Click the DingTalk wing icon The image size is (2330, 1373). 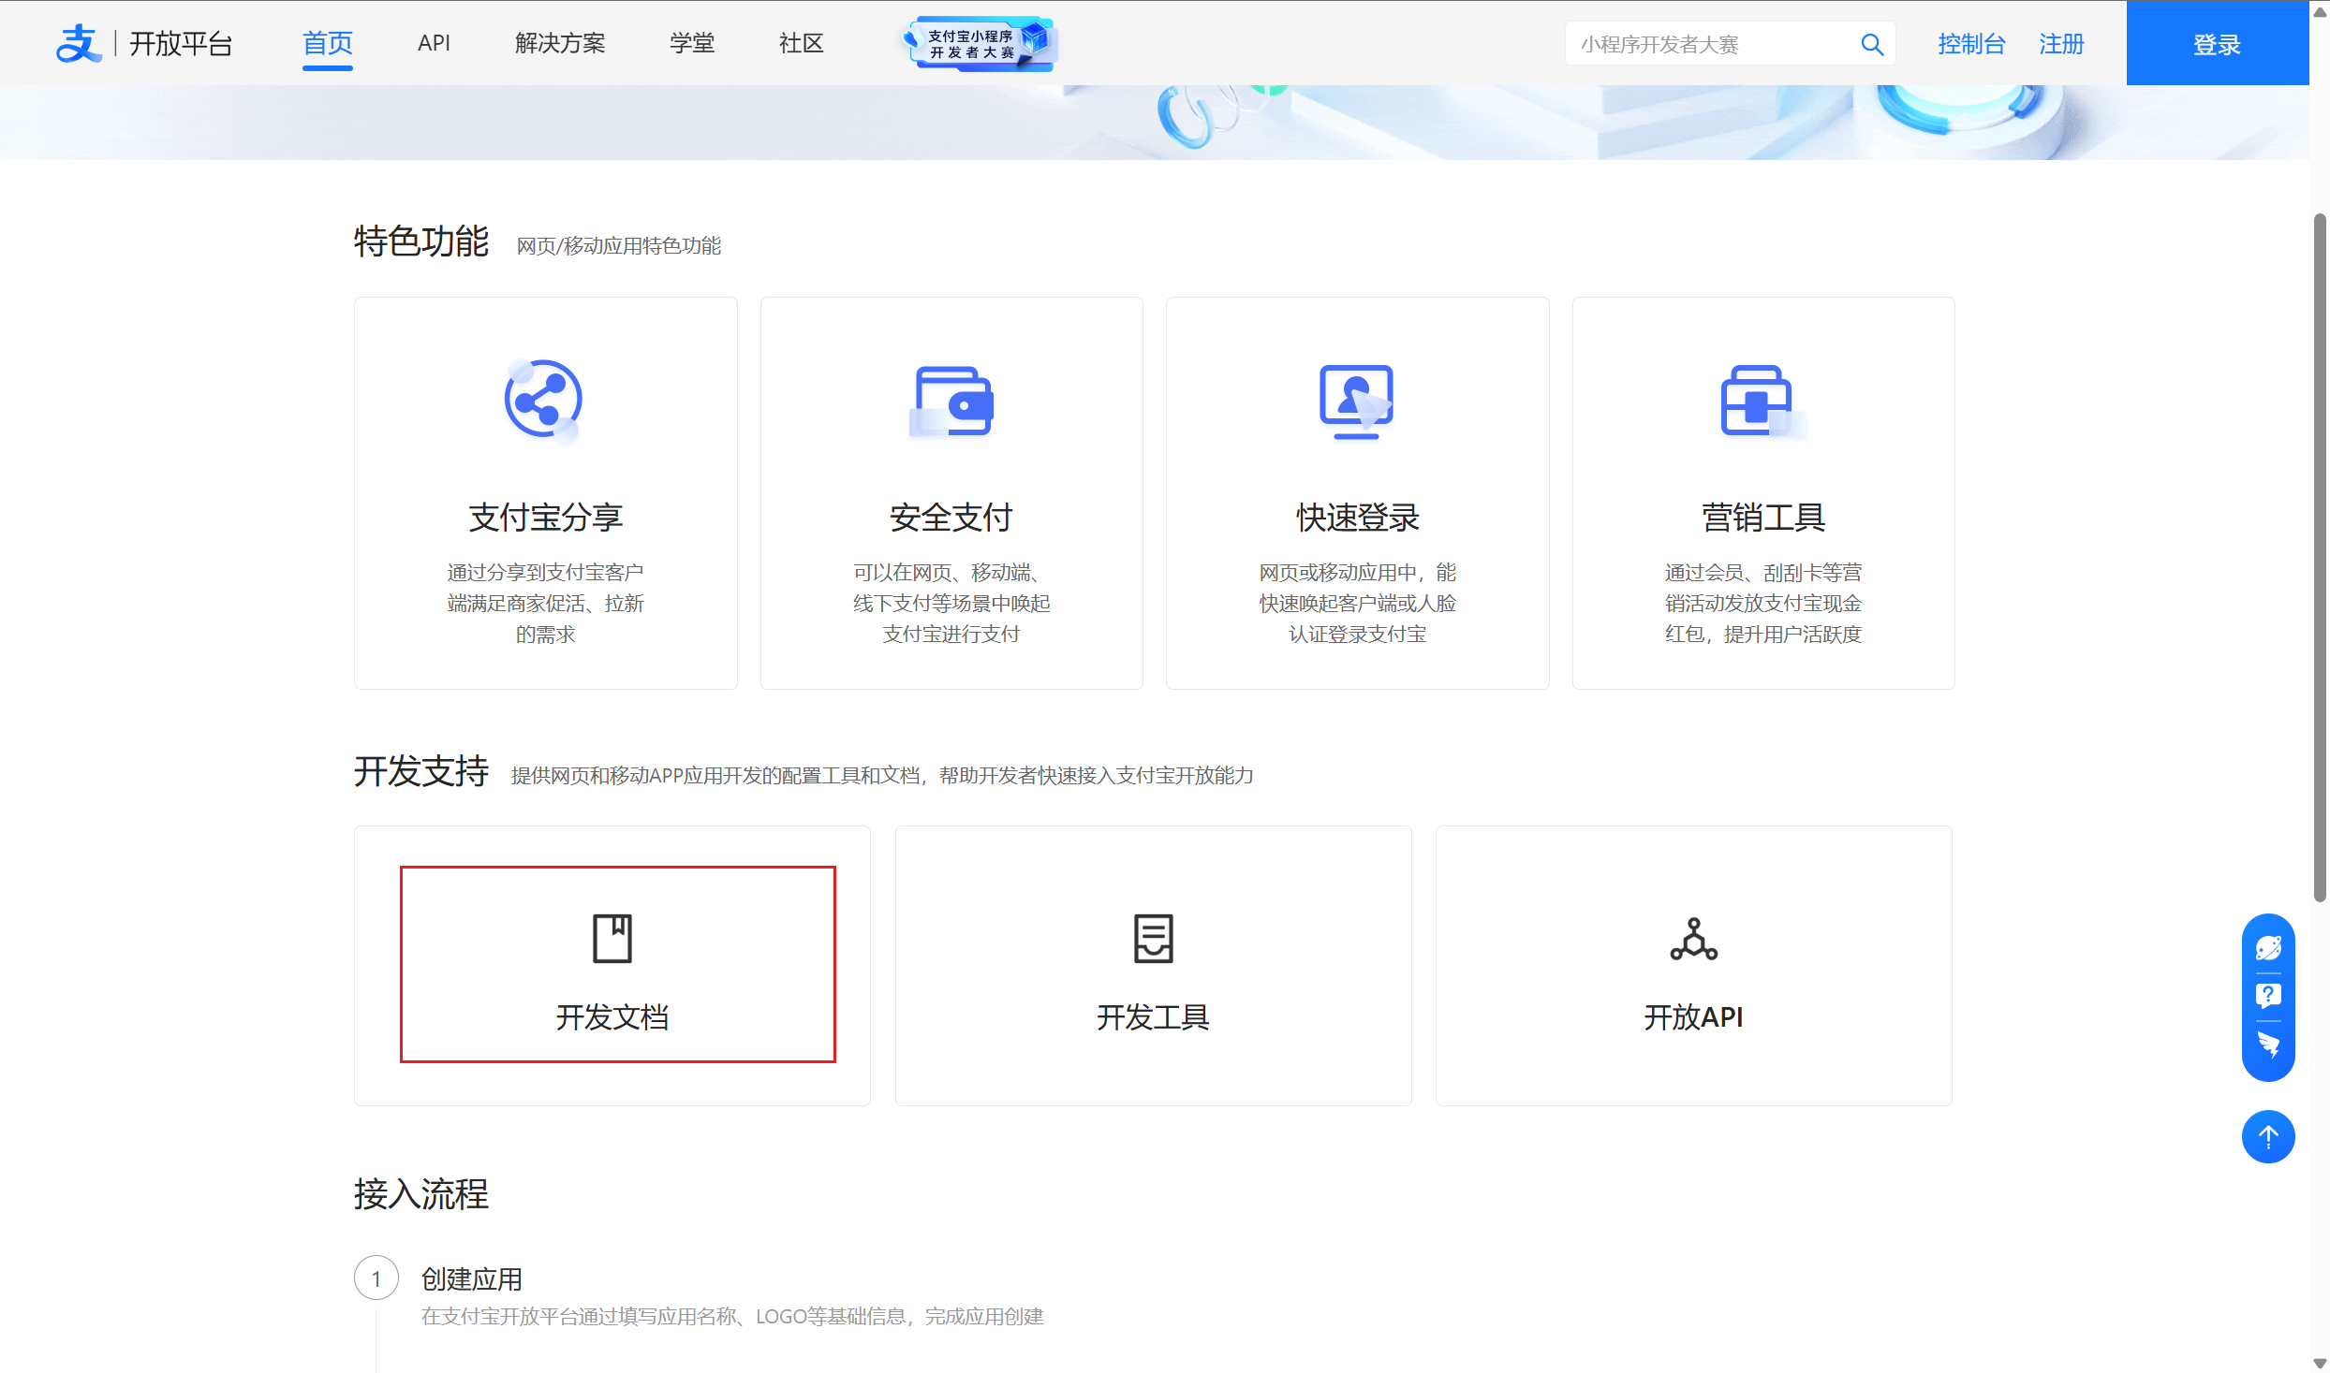tap(2267, 1044)
